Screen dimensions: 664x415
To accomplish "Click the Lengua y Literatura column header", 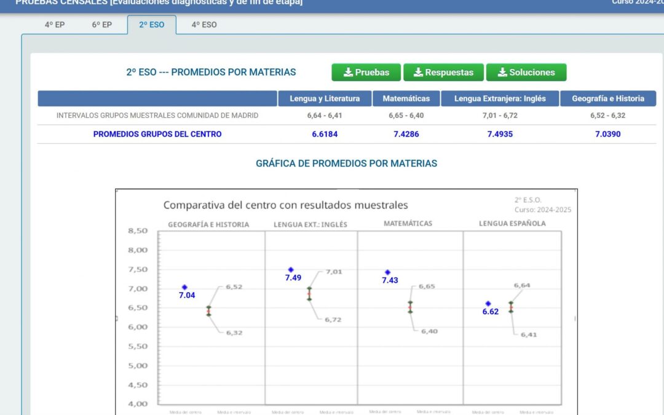I will [x=325, y=98].
